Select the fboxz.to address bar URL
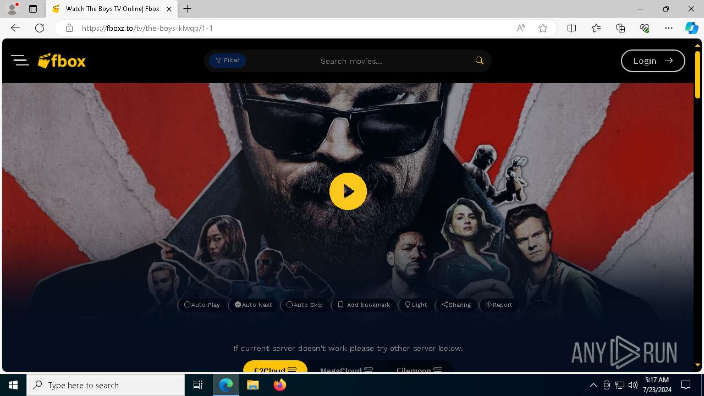The height and width of the screenshot is (396, 704). [147, 28]
